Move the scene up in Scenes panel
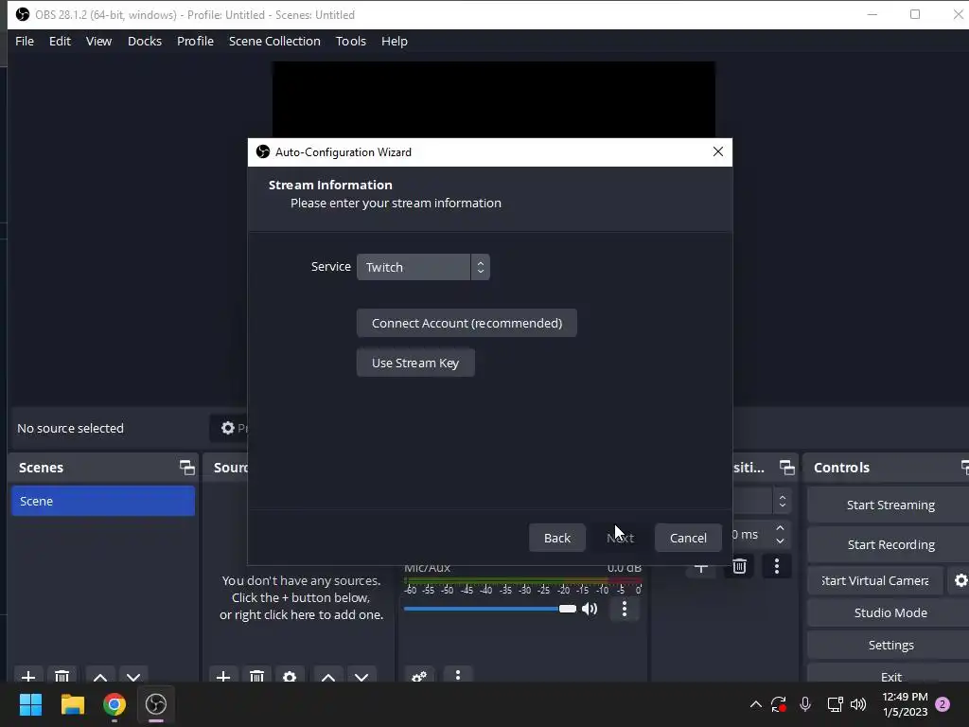 pyautogui.click(x=100, y=676)
